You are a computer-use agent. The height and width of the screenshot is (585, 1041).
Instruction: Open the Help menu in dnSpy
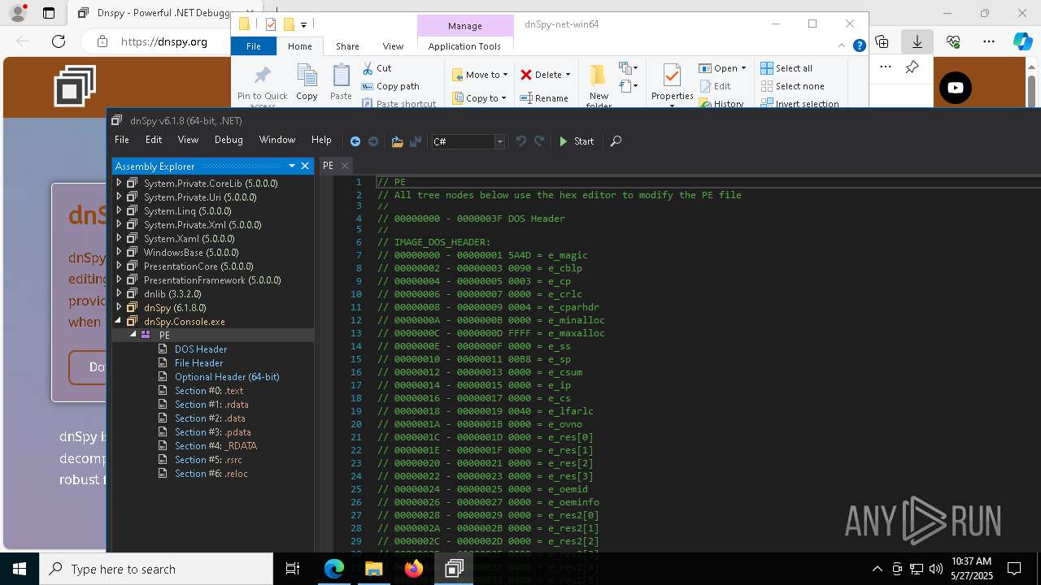click(321, 140)
